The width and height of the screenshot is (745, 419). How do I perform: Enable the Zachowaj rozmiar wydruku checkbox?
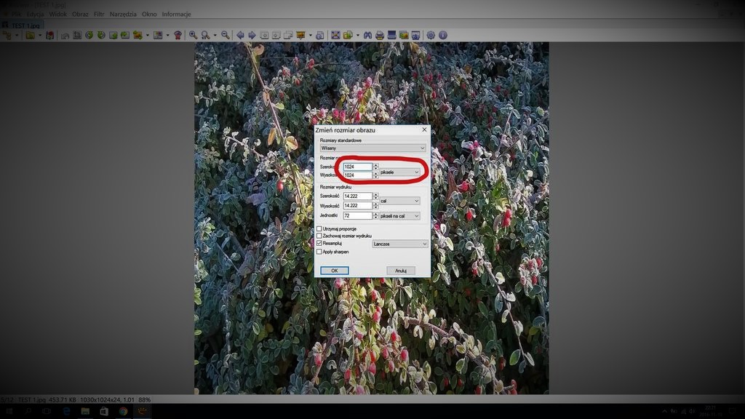(319, 236)
